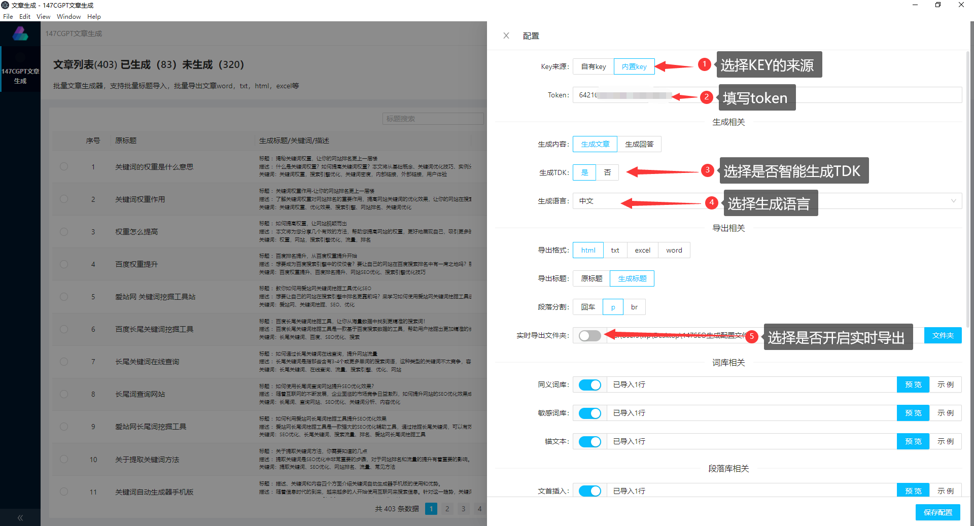
Task: Click 示例 for 文首插入
Action: pos(946,490)
